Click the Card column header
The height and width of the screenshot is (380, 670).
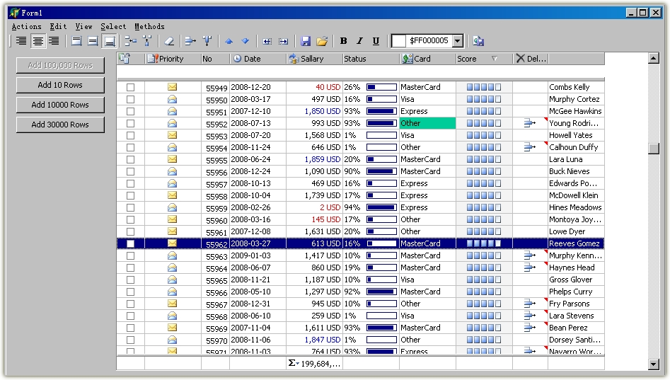[x=427, y=59]
